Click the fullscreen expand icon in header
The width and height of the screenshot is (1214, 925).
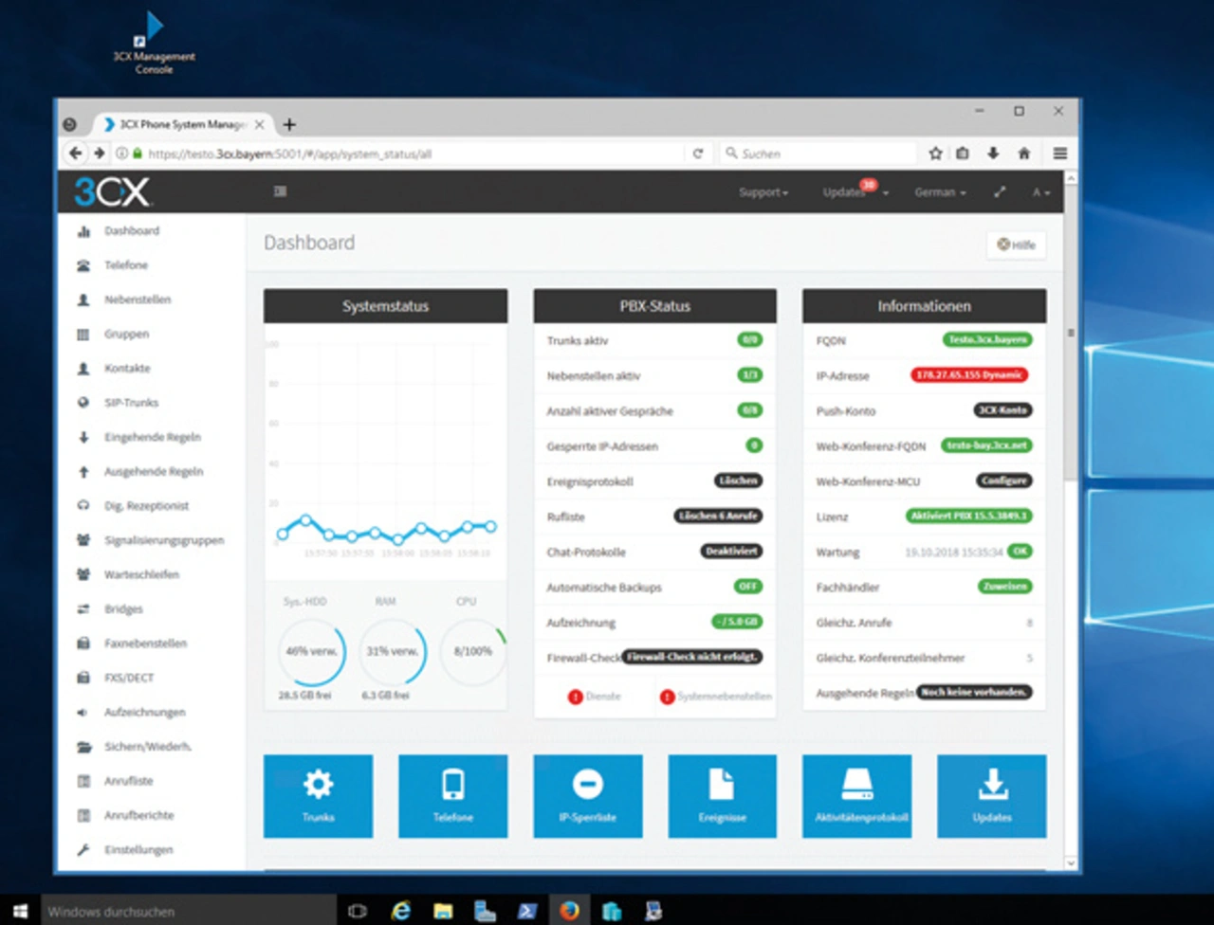(x=1000, y=191)
